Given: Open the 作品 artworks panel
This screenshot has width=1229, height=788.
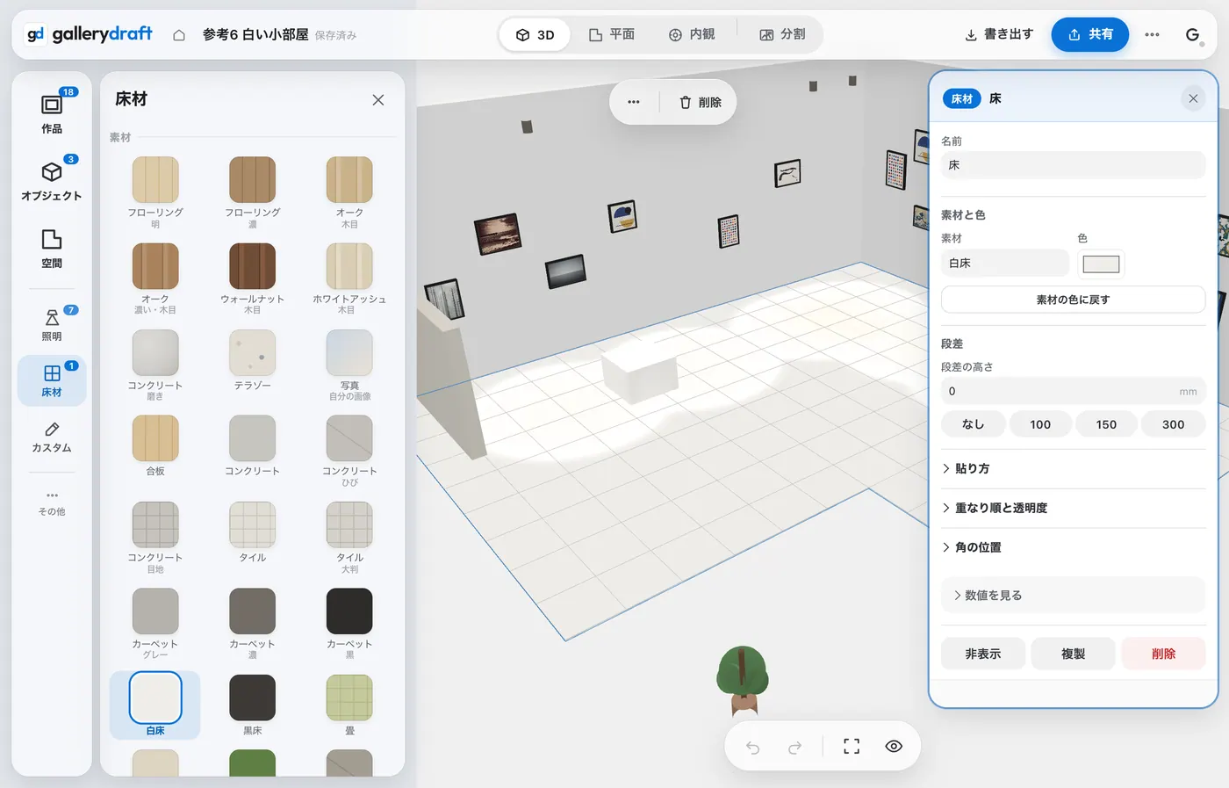Looking at the screenshot, I should [x=52, y=112].
